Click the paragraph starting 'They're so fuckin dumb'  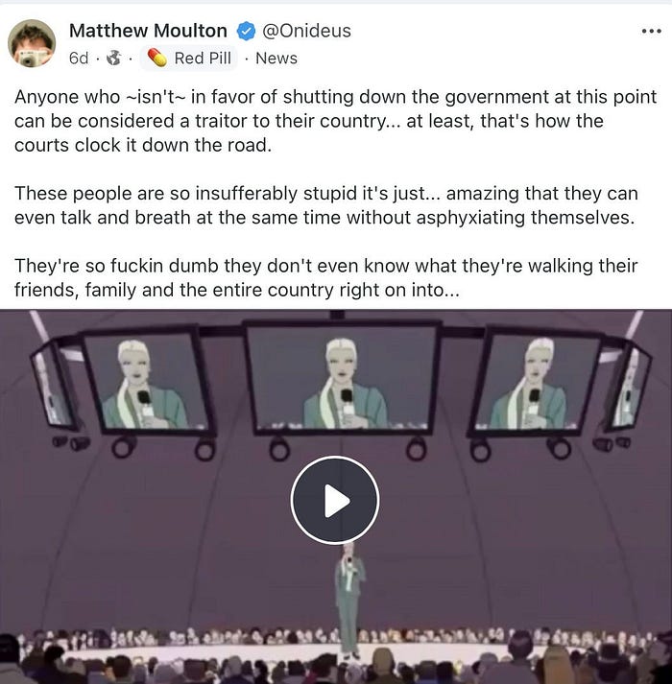326,277
